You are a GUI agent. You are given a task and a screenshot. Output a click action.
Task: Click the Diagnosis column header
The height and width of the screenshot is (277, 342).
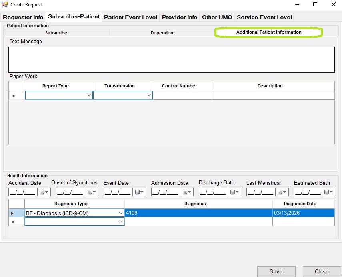198,204
